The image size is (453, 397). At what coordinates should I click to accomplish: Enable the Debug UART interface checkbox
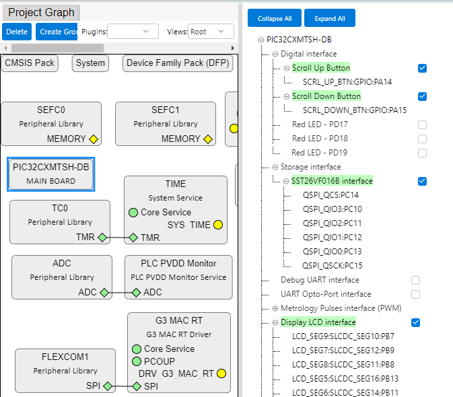coord(415,280)
